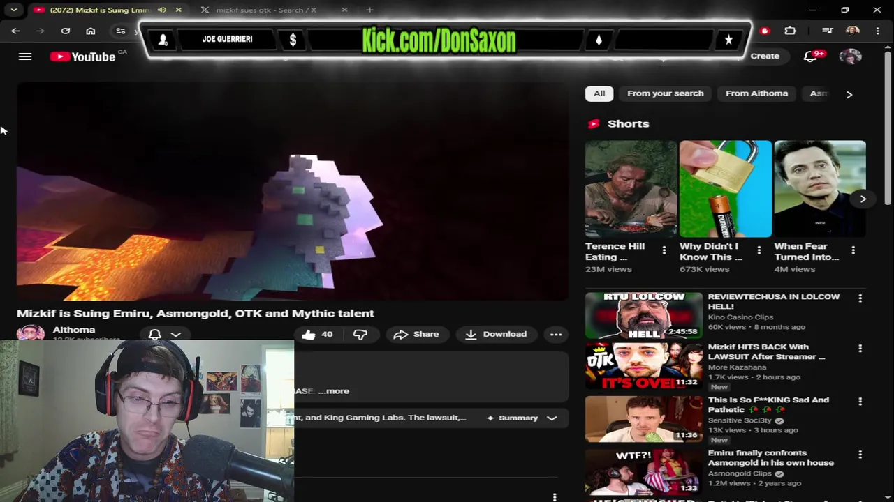Open options for This Is So Sad video

tap(860, 402)
